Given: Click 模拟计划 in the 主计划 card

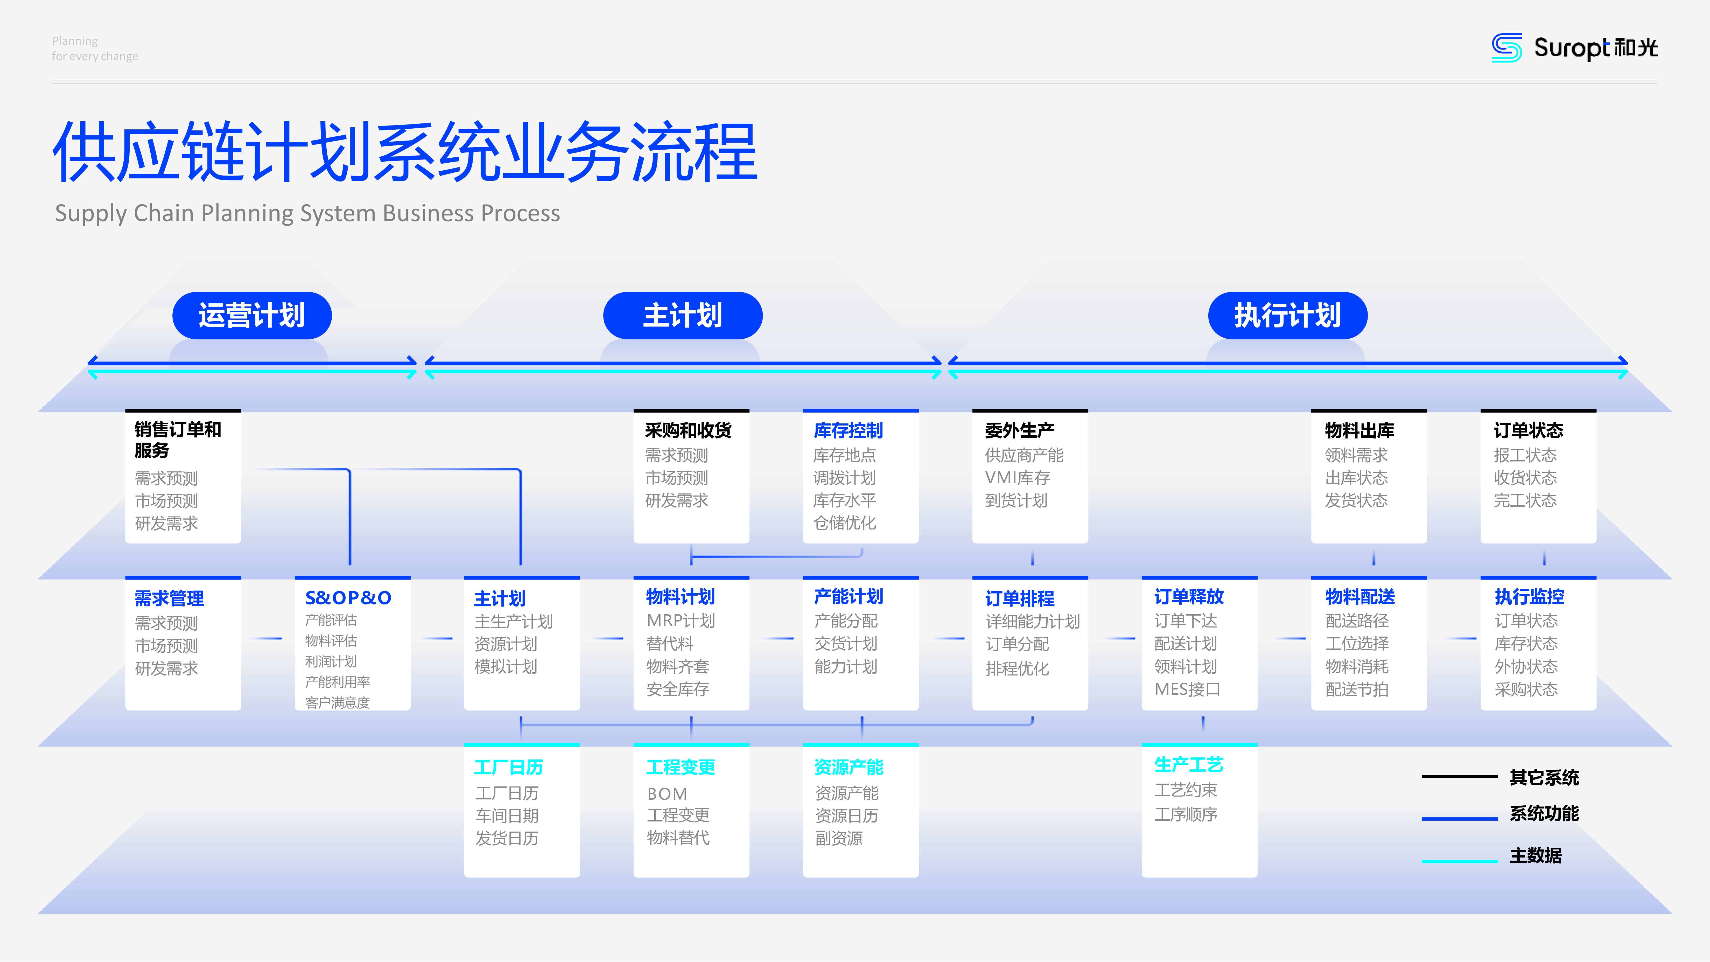Looking at the screenshot, I should coord(505,667).
